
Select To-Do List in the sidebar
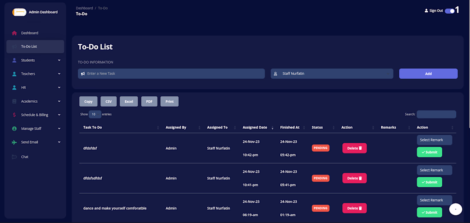[x=35, y=46]
